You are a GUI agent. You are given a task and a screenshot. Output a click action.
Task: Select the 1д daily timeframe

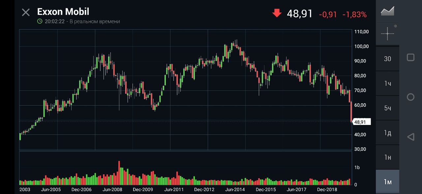(387, 133)
